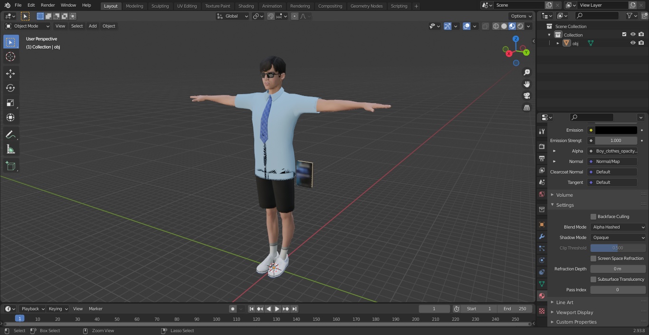Screen dimensions: 649x335
Task: Adjust the Emission Strength slider
Action: pyautogui.click(x=616, y=141)
